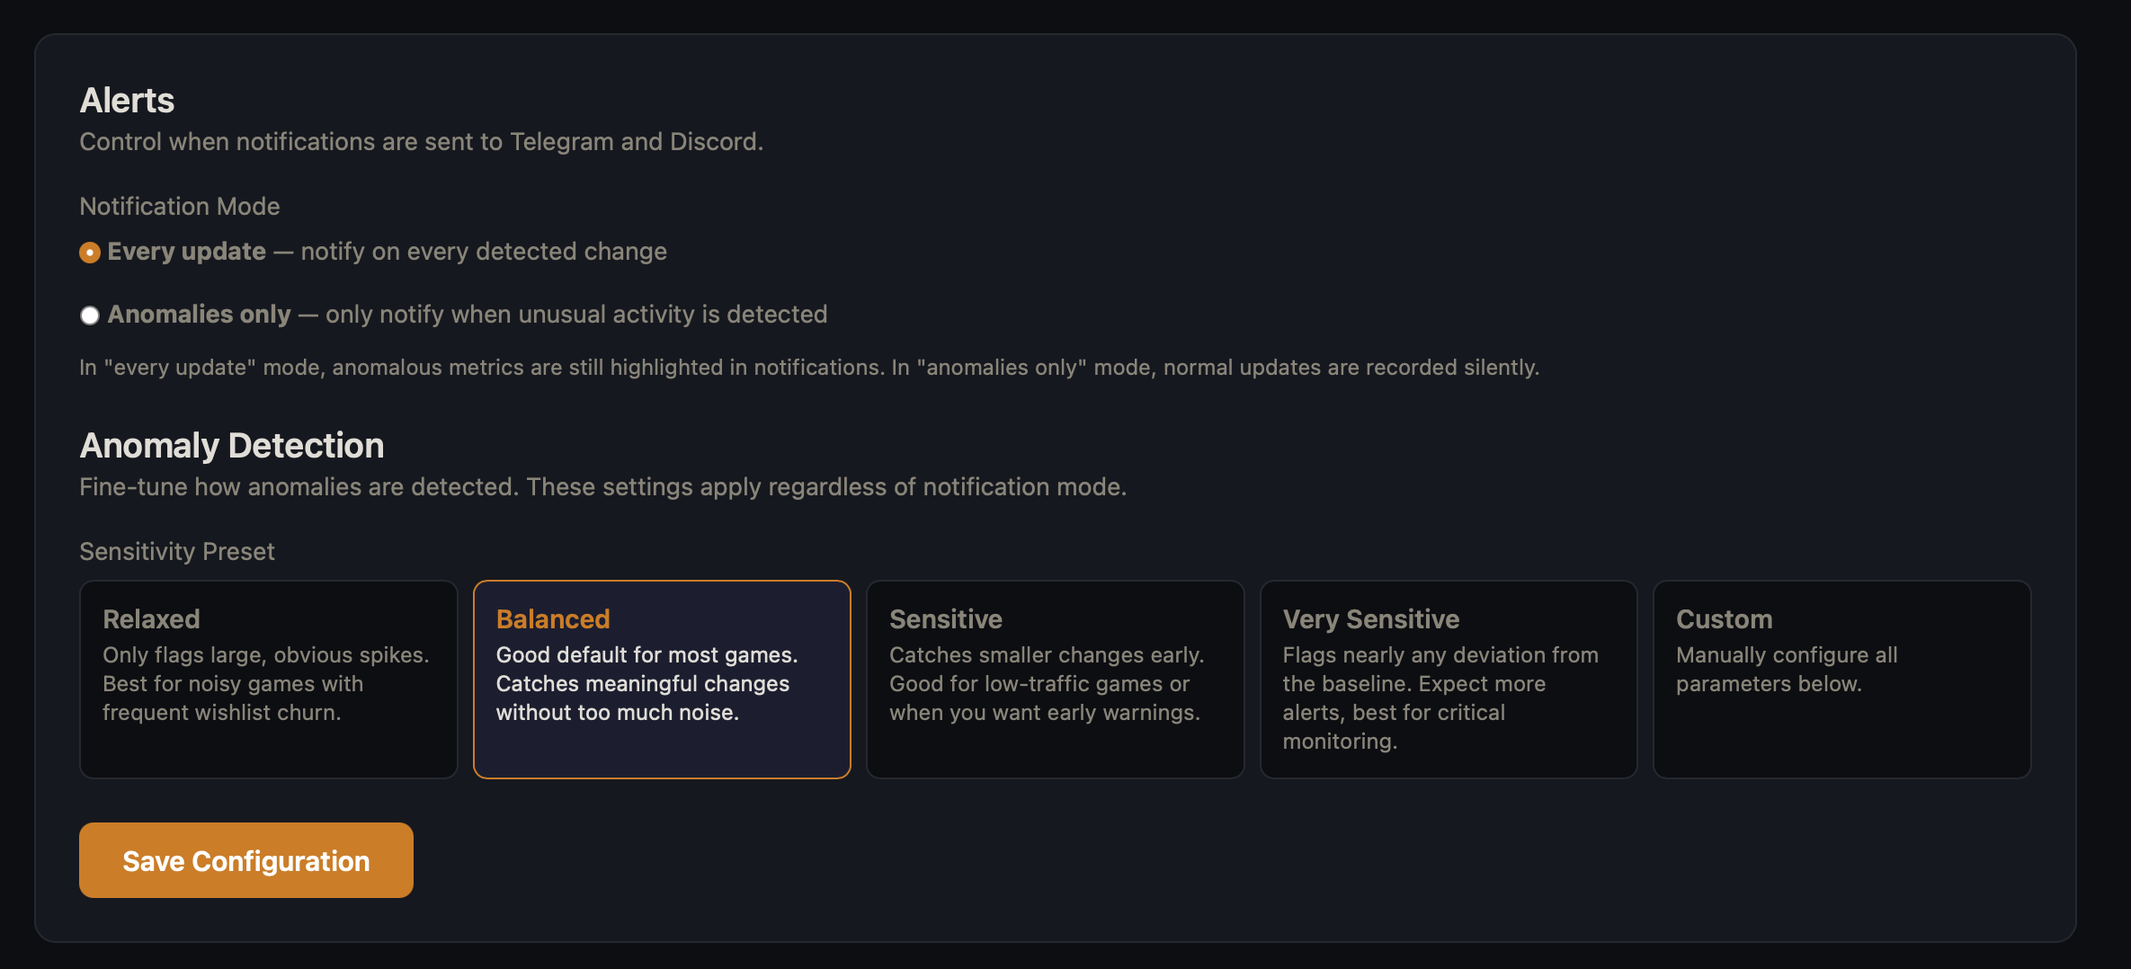Click "notify on every detected change" description
2131x969 pixels.
click(x=484, y=252)
